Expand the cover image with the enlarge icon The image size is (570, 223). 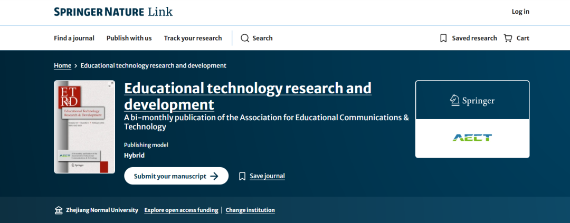tap(110, 85)
